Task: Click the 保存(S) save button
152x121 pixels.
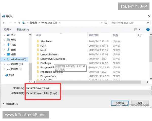Action: (x=120, y=103)
